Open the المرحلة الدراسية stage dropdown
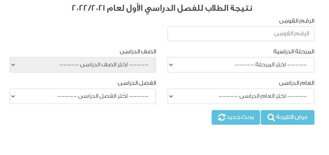 (x=241, y=65)
